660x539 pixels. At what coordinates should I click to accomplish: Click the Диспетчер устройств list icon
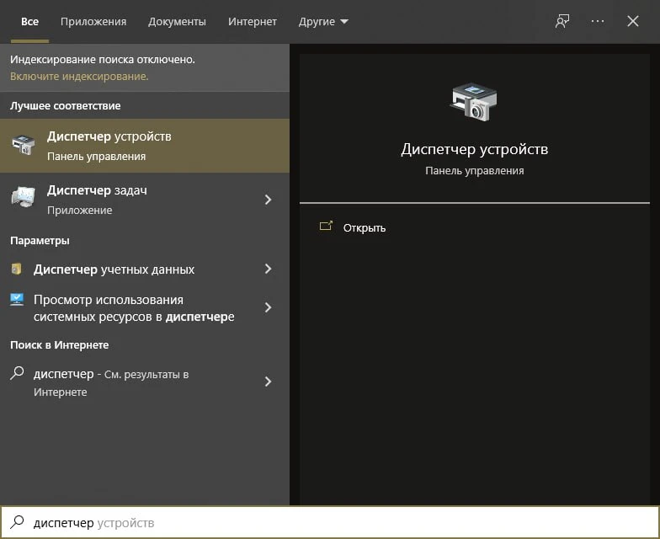pyautogui.click(x=24, y=145)
